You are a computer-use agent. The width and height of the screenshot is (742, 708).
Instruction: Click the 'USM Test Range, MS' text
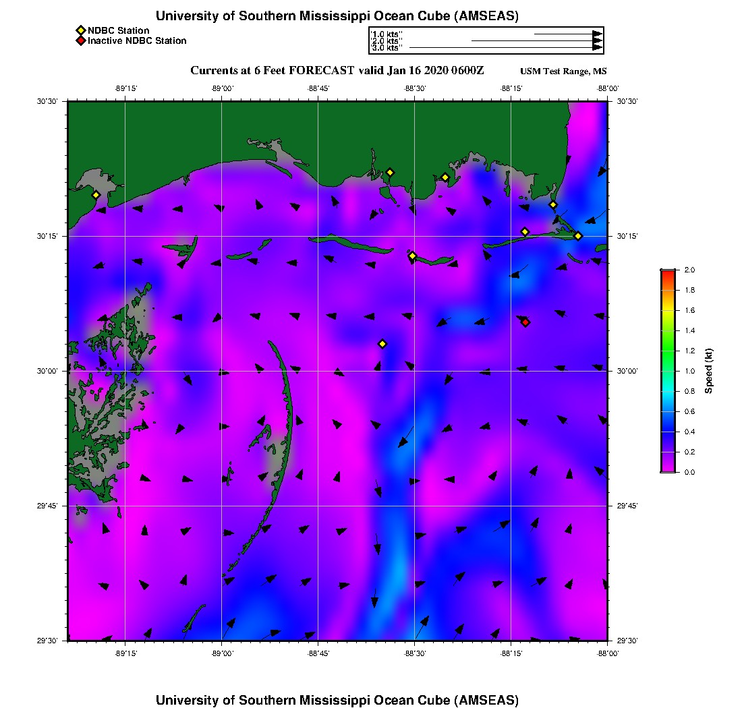[x=563, y=71]
